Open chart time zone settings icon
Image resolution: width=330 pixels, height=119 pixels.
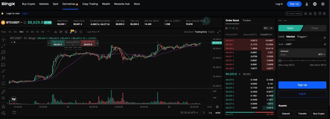click(217, 107)
